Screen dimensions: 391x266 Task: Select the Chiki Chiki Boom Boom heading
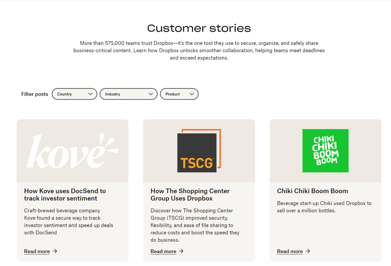(x=312, y=191)
